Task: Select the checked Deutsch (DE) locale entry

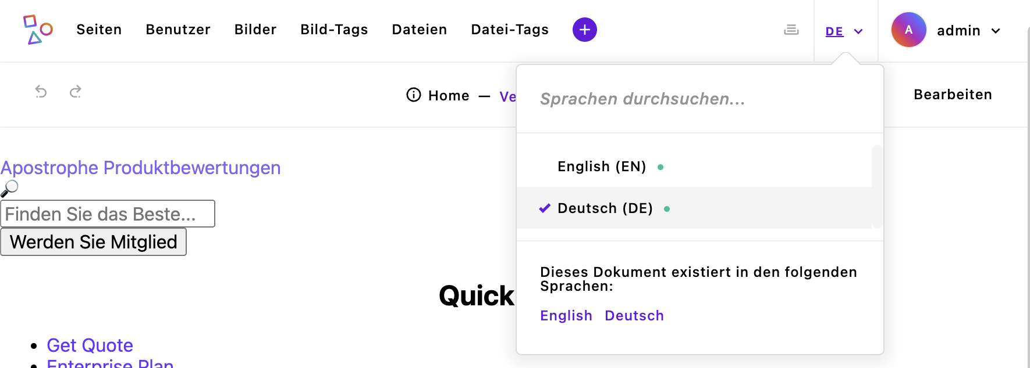Action: [605, 208]
